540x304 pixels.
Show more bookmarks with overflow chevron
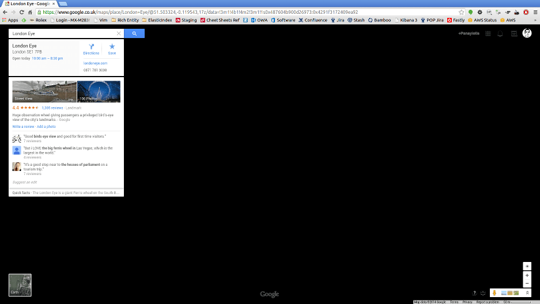click(x=535, y=20)
